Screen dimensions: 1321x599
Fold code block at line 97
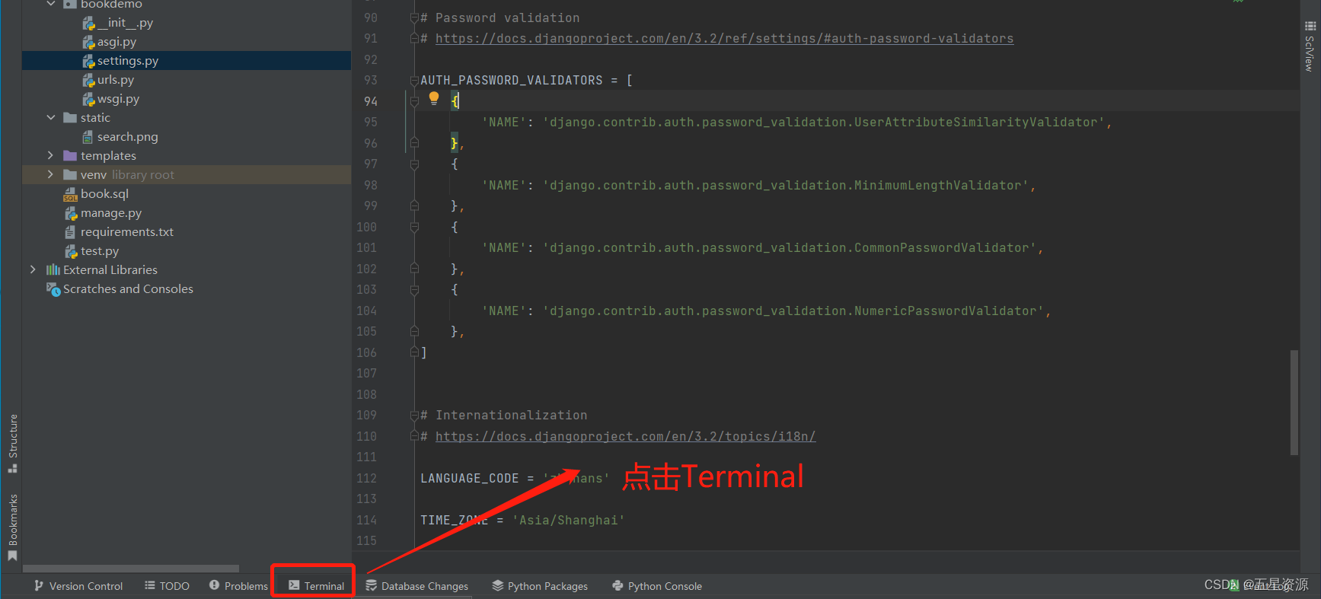pos(414,164)
